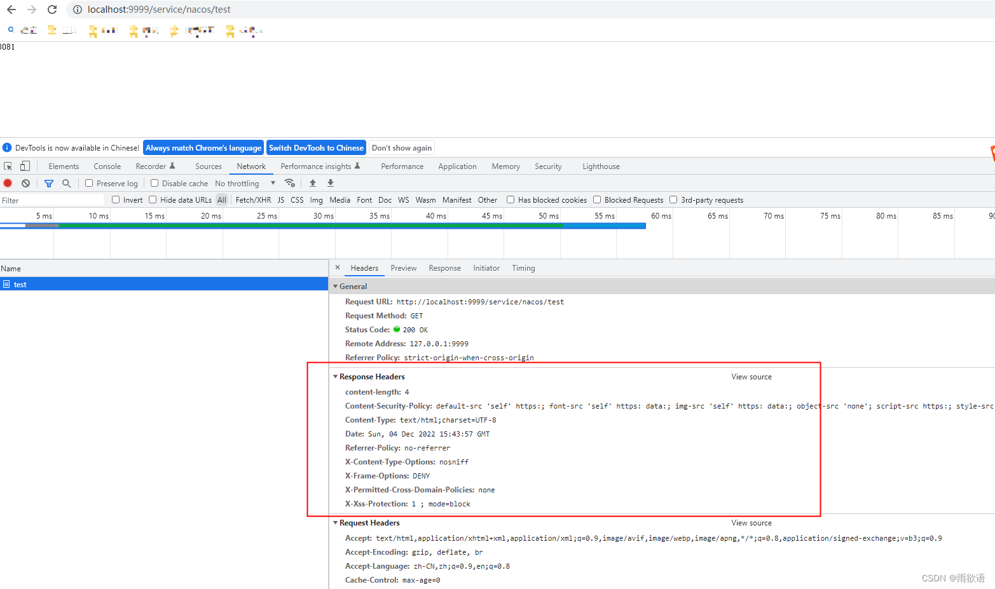Clear the network log
The width and height of the screenshot is (995, 589).
[x=25, y=183]
